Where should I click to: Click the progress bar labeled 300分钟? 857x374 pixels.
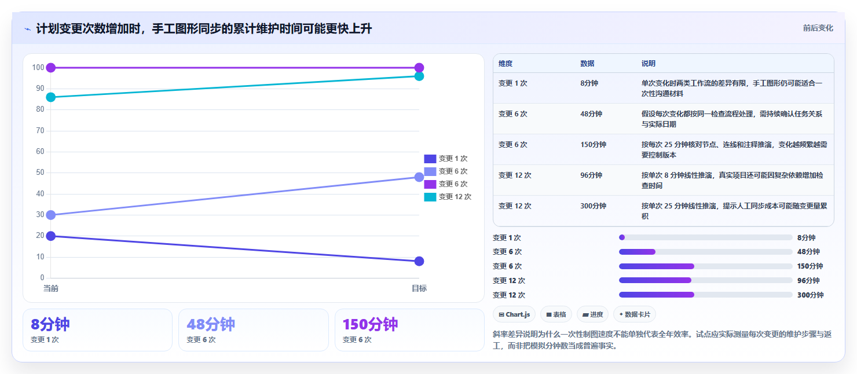tap(706, 295)
